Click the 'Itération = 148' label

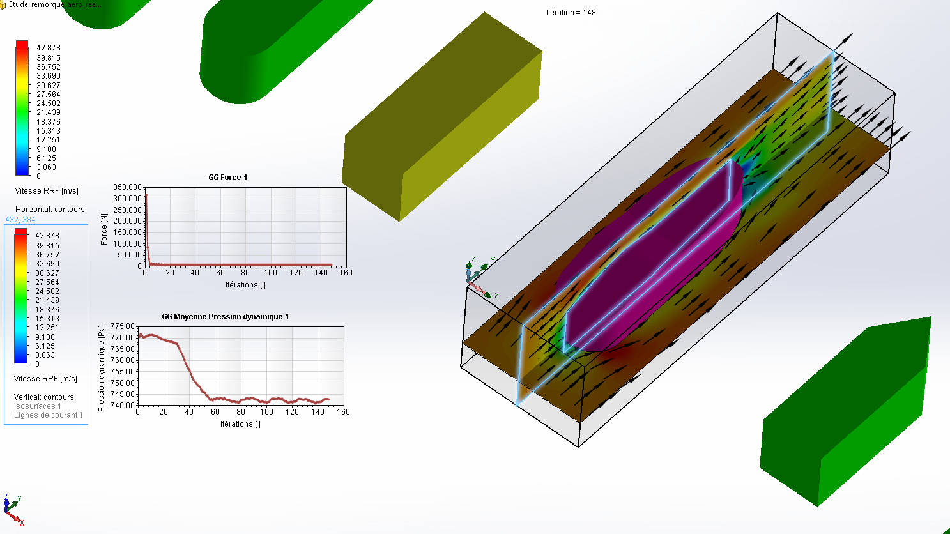571,13
